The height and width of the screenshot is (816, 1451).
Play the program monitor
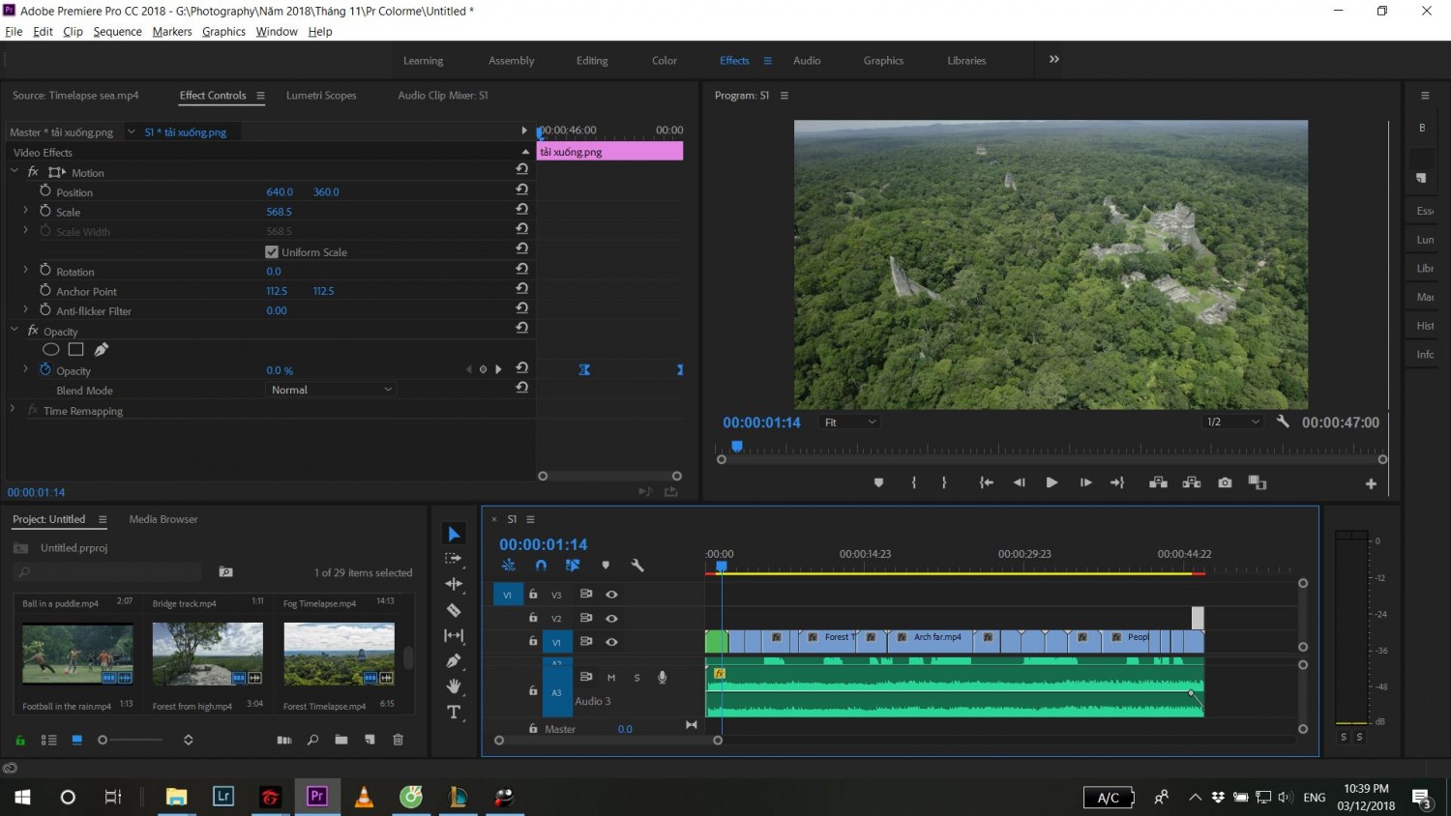coord(1051,482)
